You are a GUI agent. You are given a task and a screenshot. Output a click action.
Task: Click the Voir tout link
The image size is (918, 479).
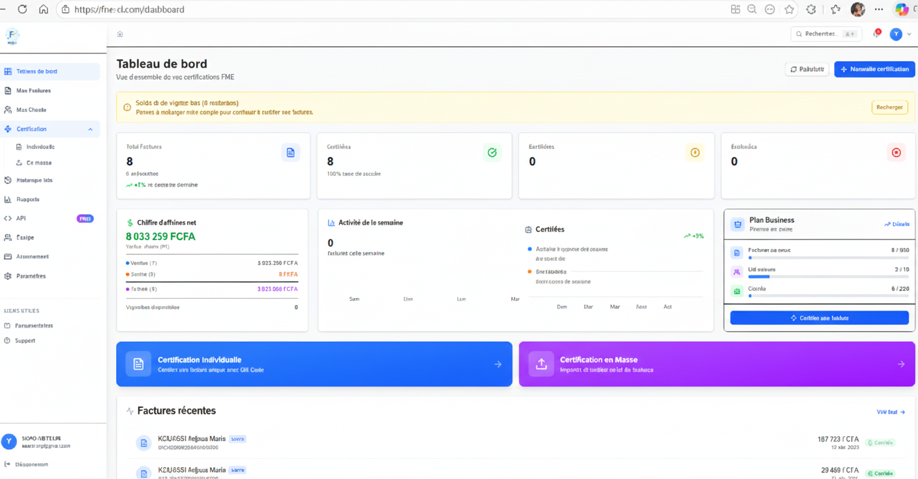tap(891, 412)
